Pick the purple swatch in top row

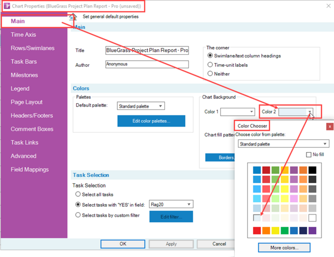click(x=294, y=170)
